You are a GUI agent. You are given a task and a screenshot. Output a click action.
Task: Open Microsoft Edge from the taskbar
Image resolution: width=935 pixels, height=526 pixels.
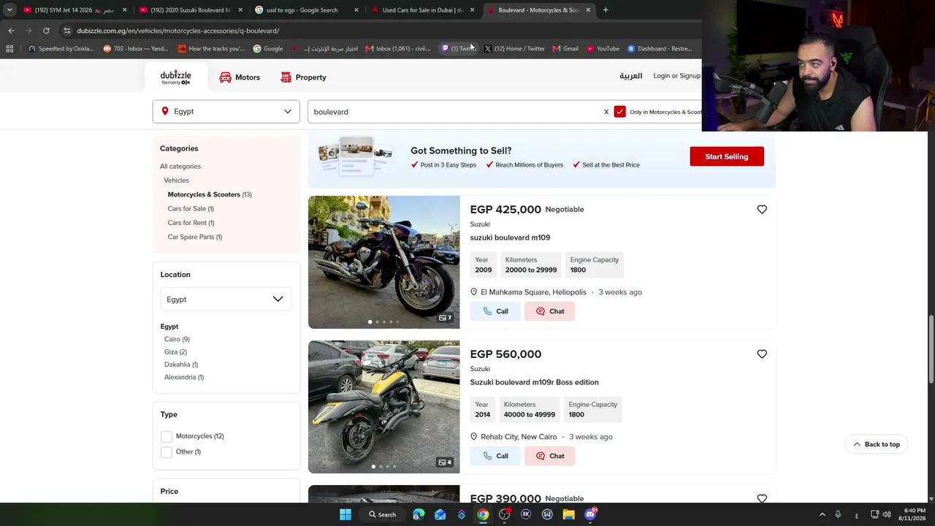(419, 514)
